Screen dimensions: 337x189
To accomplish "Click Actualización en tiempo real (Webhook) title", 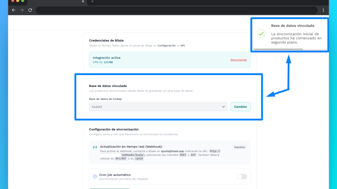I will point(131,147).
